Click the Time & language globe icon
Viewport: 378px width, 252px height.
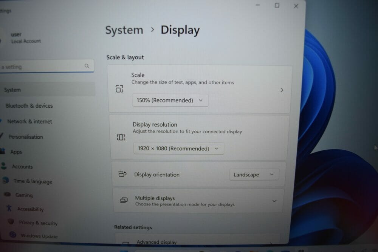(5, 180)
